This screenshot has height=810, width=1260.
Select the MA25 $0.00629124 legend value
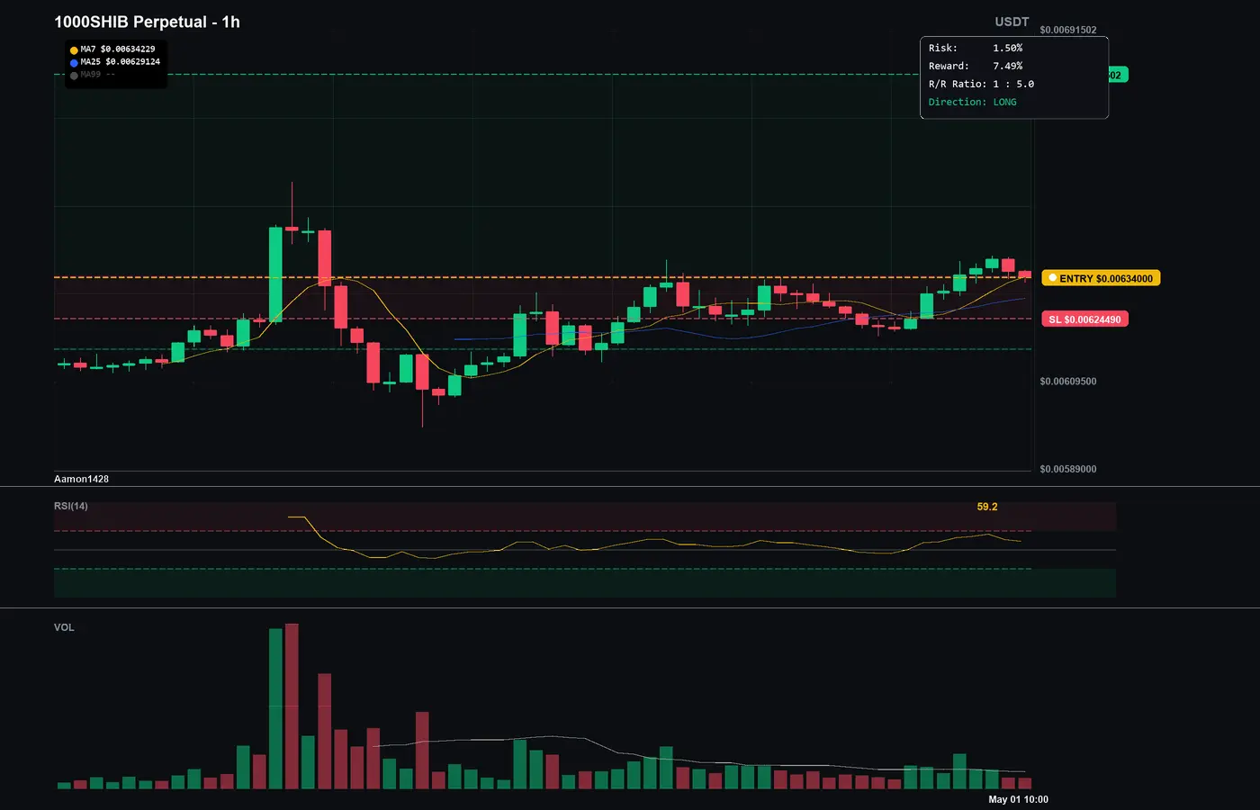click(121, 62)
